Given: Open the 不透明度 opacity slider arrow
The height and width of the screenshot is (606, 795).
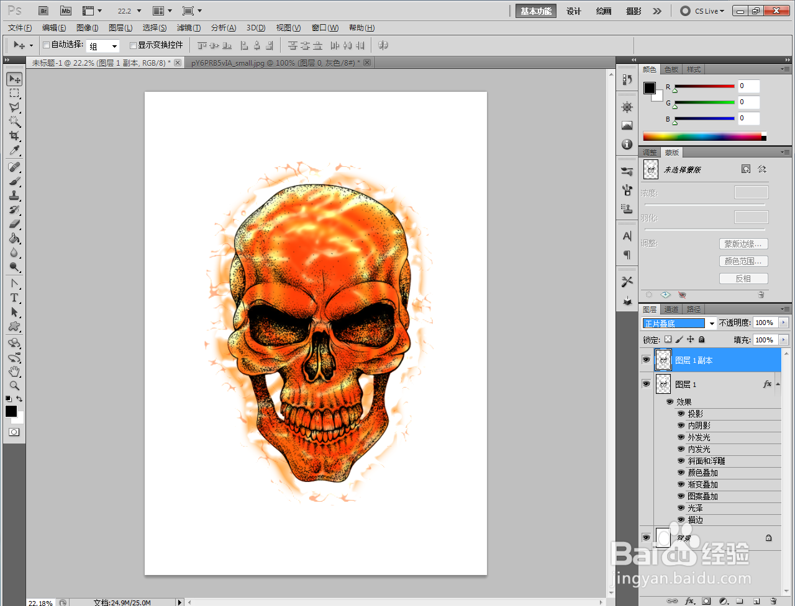Looking at the screenshot, I should coord(784,323).
